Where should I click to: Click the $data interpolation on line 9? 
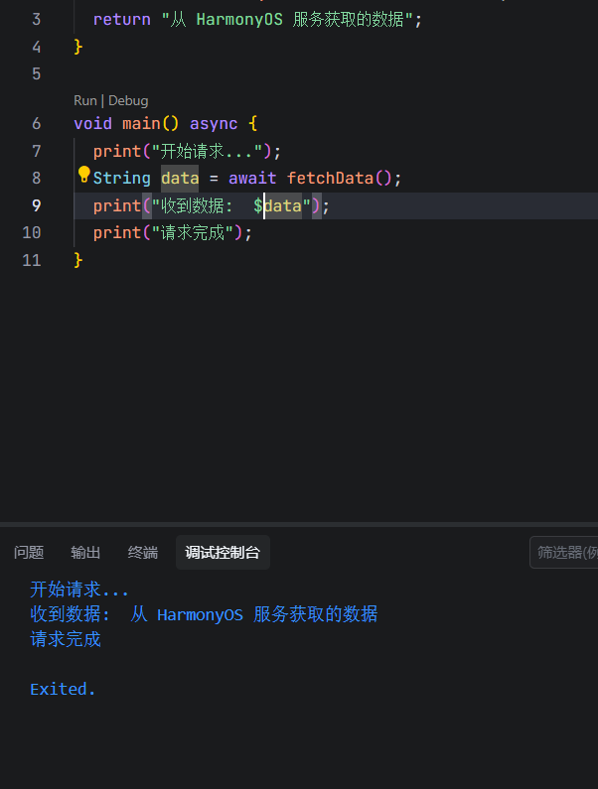click(x=277, y=205)
